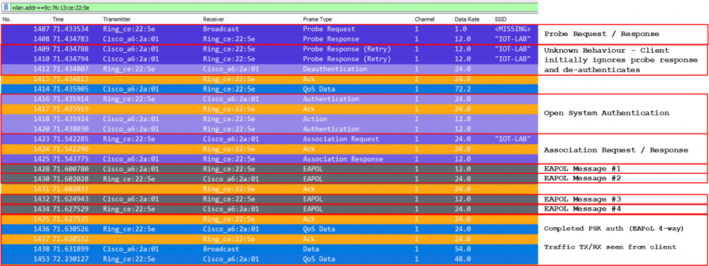Select packet 1423 Association Request row

269,139
